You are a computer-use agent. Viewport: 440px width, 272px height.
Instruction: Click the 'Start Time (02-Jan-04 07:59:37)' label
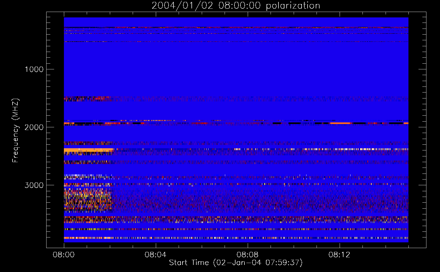pyautogui.click(x=236, y=262)
